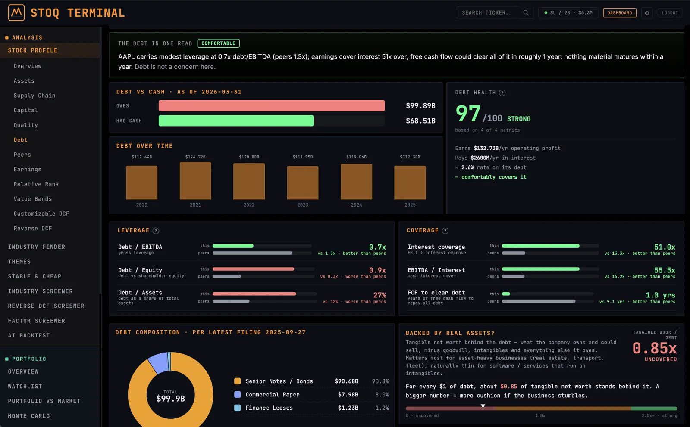Open Industry Finder in the sidebar
Screen dimensions: 690x427
[37, 247]
